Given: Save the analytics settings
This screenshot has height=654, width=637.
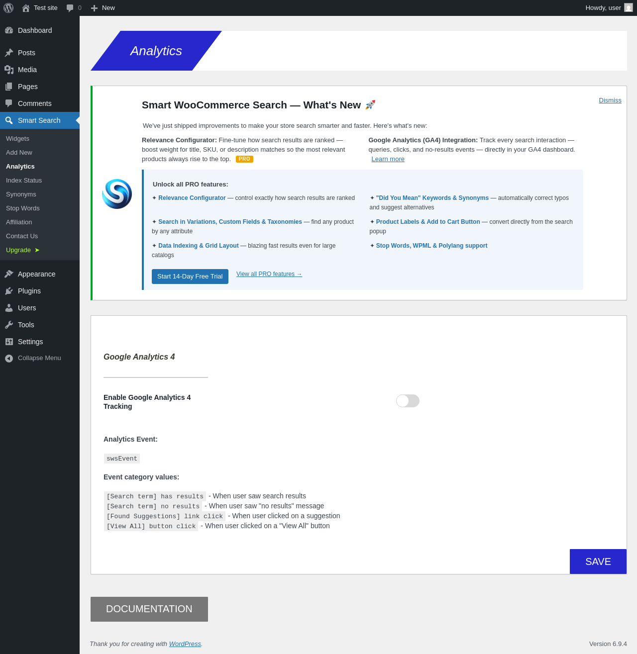Looking at the screenshot, I should (598, 561).
